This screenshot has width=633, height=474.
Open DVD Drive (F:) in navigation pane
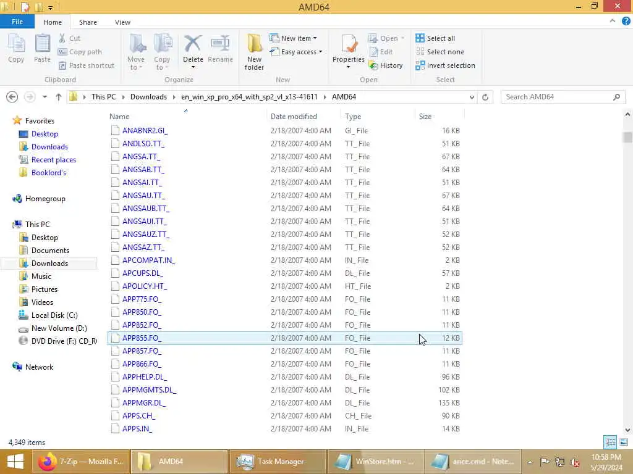tap(64, 341)
